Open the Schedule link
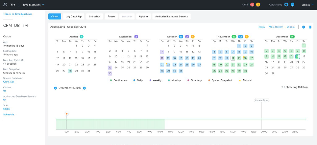 9,114
